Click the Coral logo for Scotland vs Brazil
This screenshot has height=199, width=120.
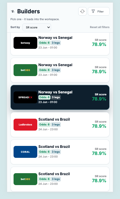pos(25,152)
